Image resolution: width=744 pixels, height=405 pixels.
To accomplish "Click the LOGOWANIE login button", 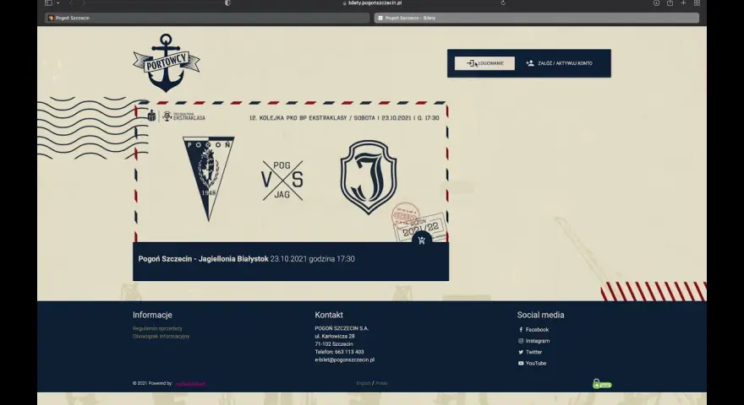I will 484,63.
